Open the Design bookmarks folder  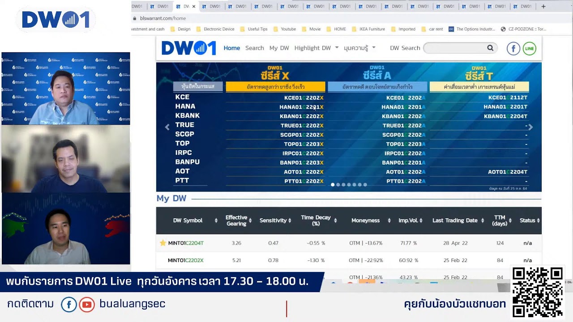click(x=180, y=29)
